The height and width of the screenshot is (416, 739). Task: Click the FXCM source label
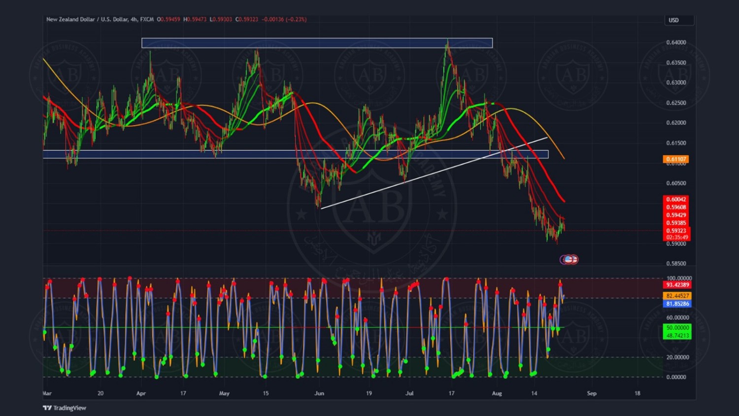click(x=147, y=19)
